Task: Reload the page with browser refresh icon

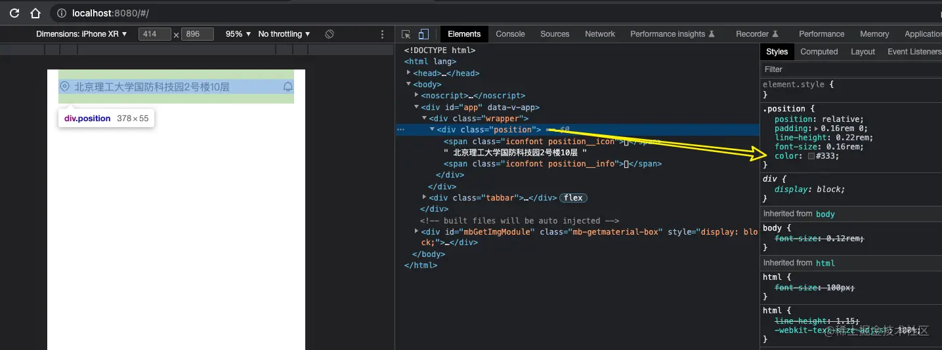Action: (x=14, y=13)
